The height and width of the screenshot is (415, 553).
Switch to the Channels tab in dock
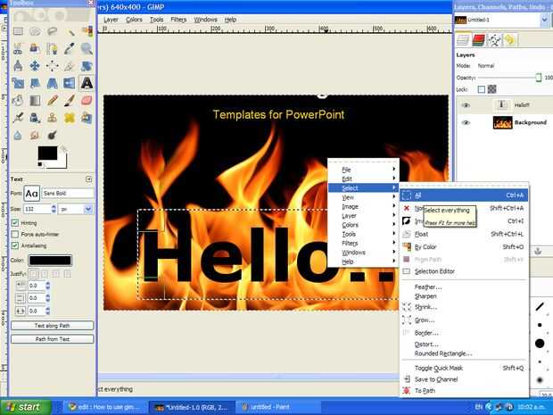(479, 40)
